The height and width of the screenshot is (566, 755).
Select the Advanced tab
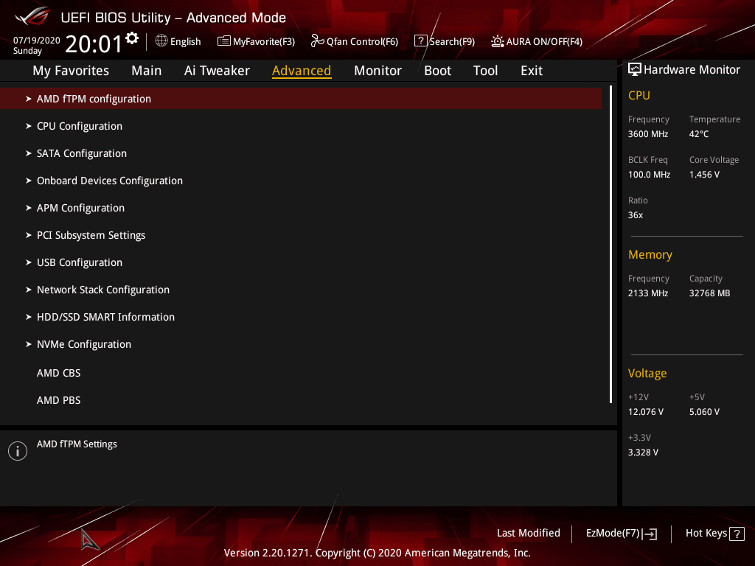tap(302, 71)
